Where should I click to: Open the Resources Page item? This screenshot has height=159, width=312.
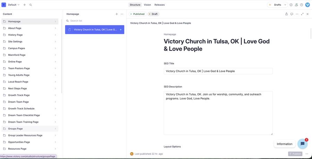coord(30,149)
